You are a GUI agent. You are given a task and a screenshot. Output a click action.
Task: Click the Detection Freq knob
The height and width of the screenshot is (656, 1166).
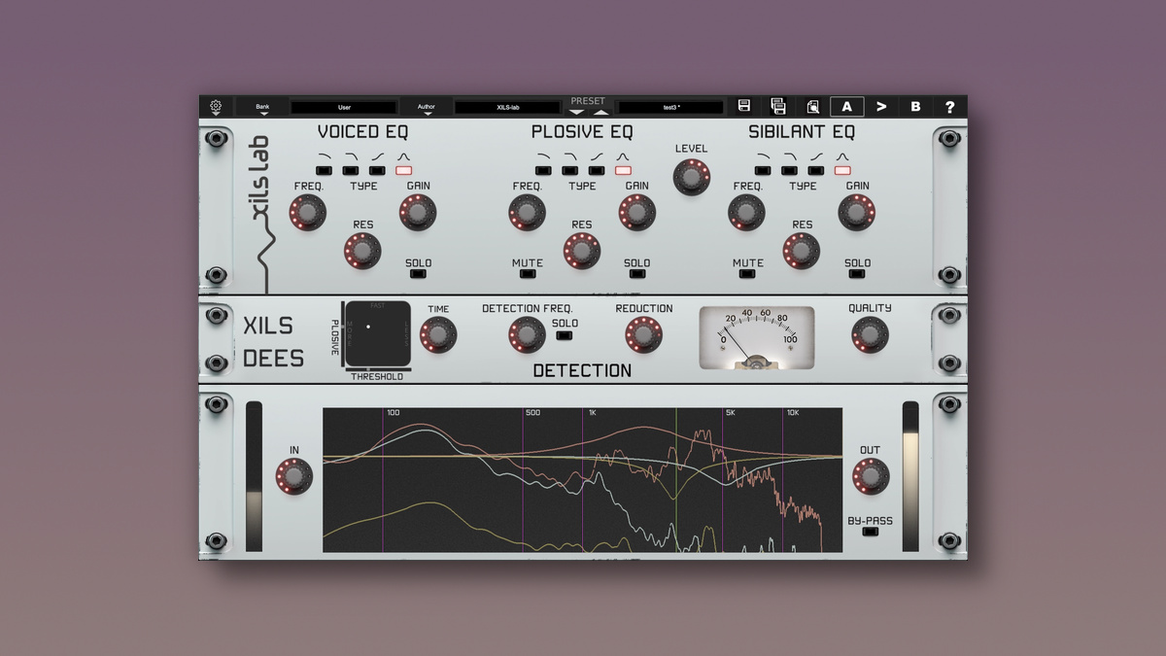click(527, 335)
